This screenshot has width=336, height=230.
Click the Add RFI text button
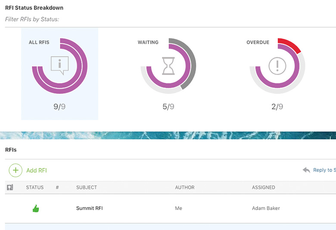37,171
